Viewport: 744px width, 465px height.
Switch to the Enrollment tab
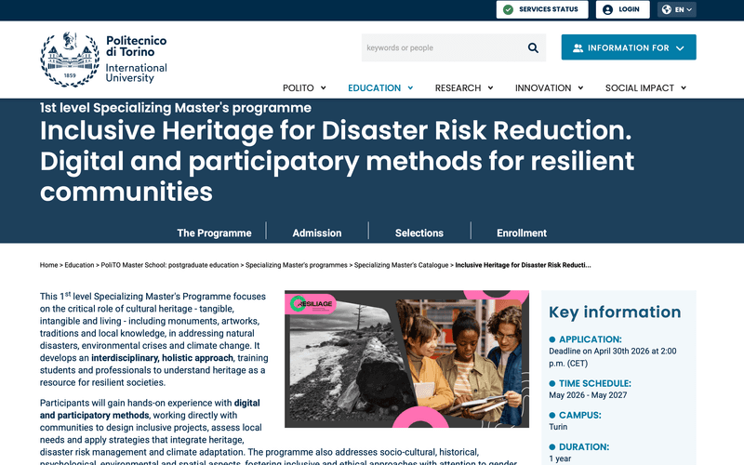[522, 232]
